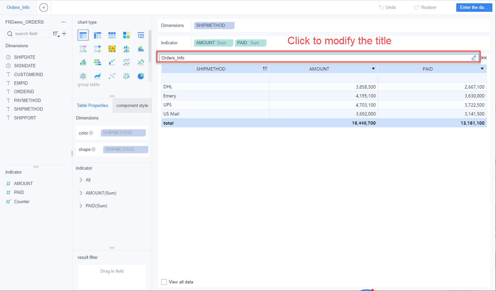Click the Undo button
Viewport: 496px width, 291px height.
[388, 7]
